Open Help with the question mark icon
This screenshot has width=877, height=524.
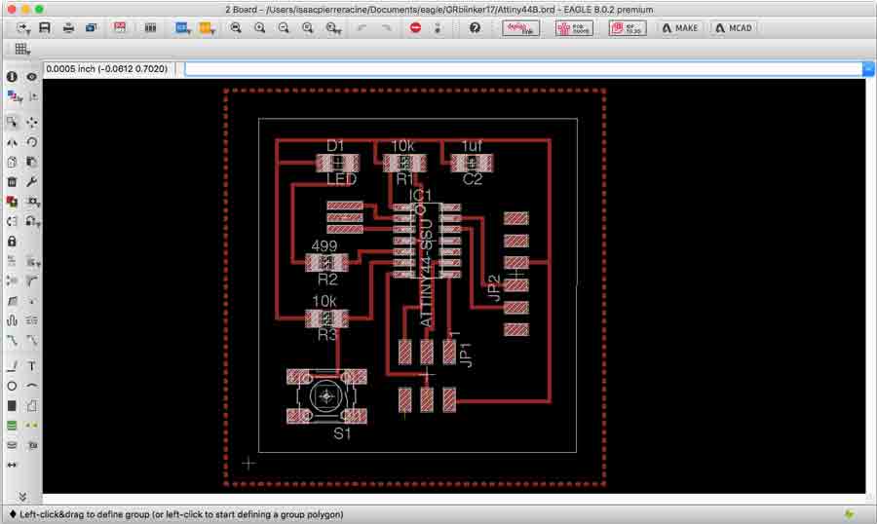pos(475,28)
